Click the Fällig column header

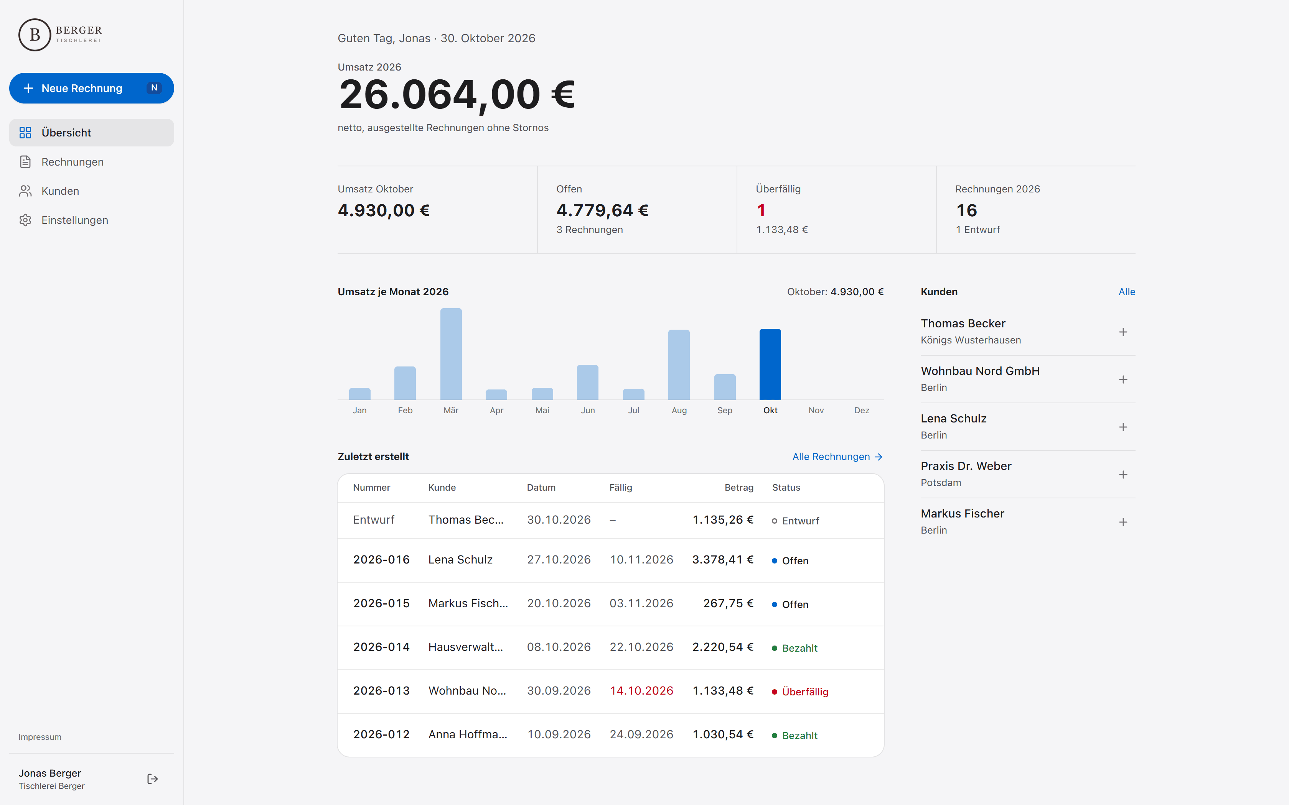(x=621, y=488)
